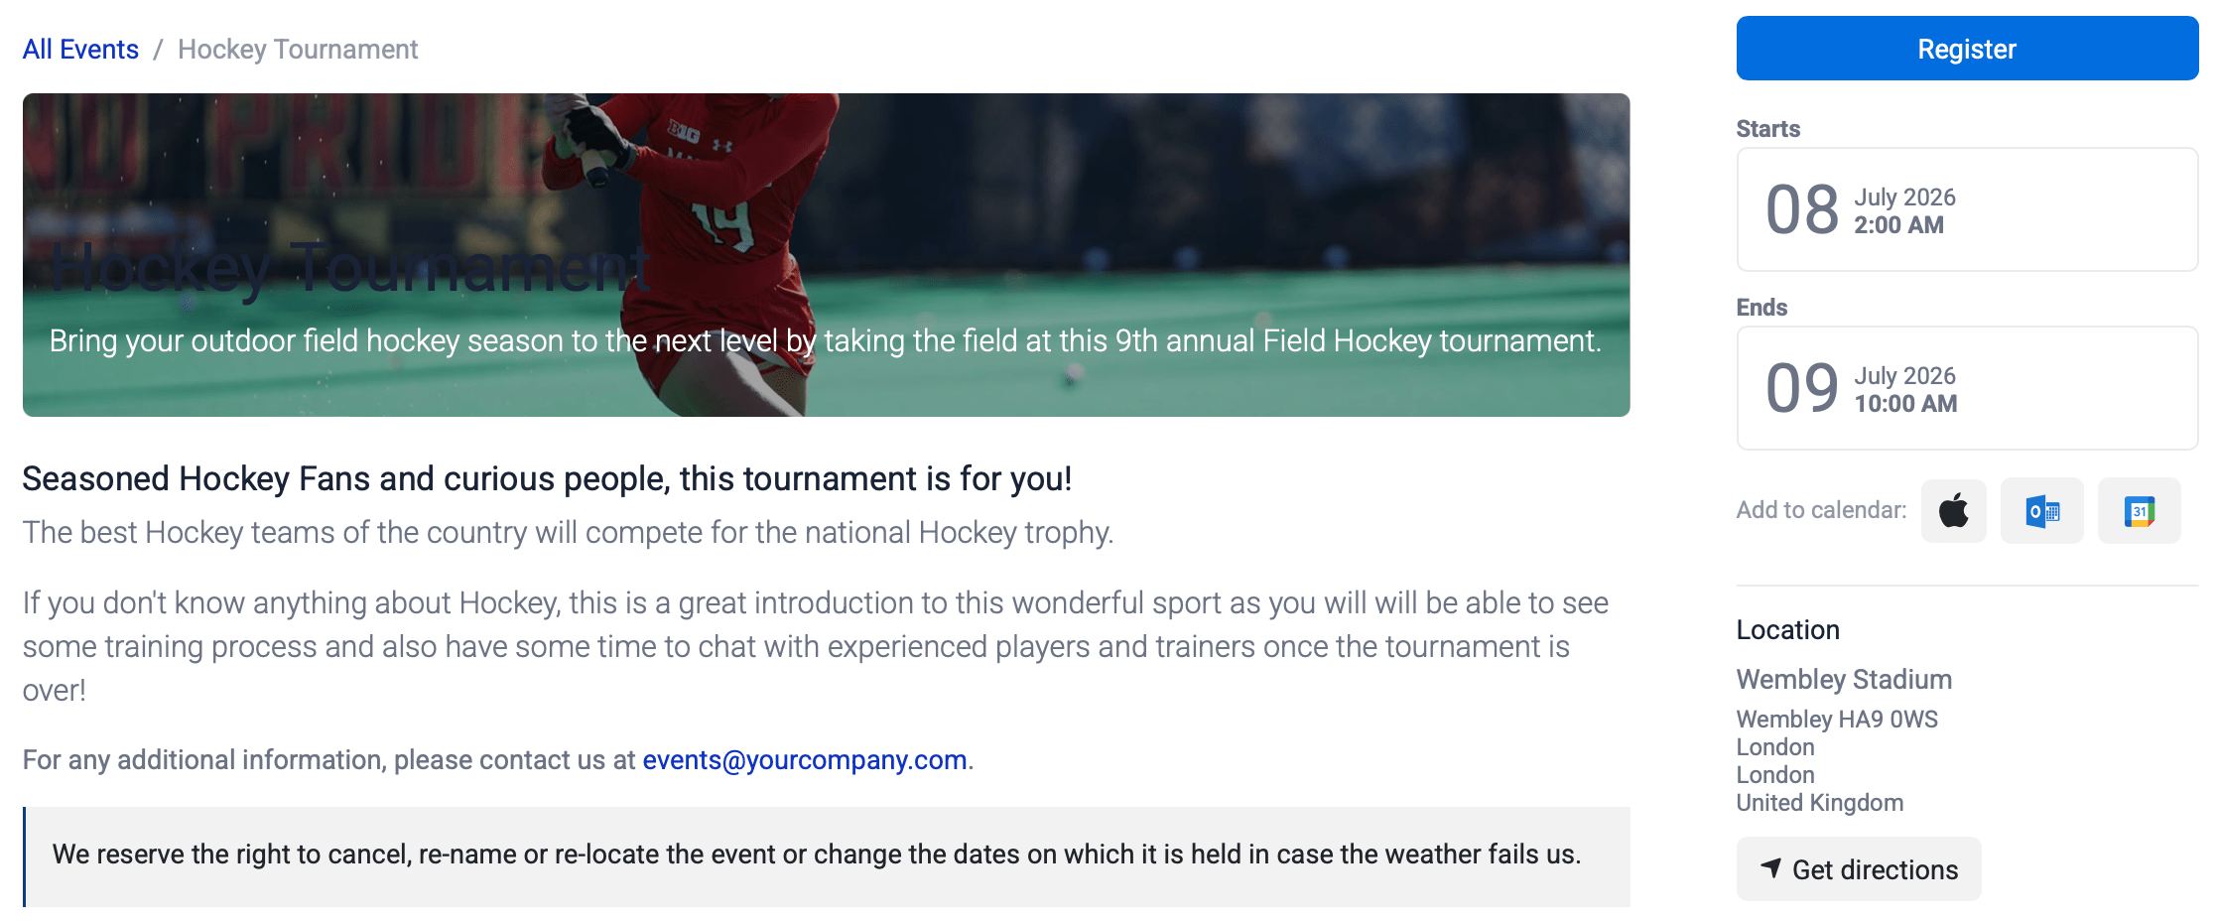Click the Location section heading
2217x921 pixels.
point(1787,630)
